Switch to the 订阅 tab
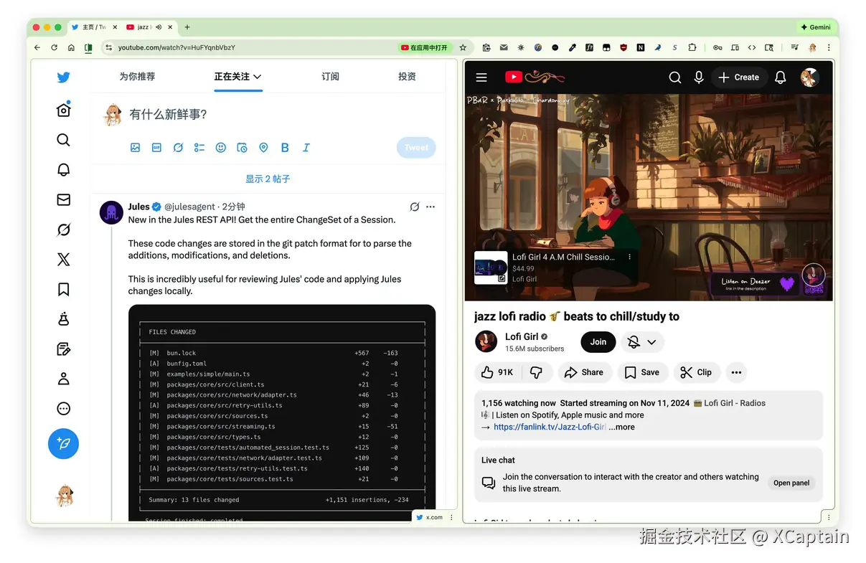866x563 pixels. [330, 77]
